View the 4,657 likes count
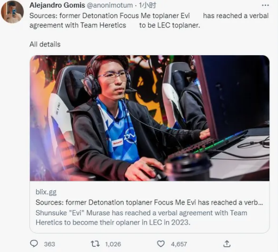 (179, 244)
